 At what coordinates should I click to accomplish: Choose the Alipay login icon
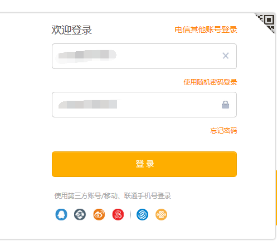80,214
